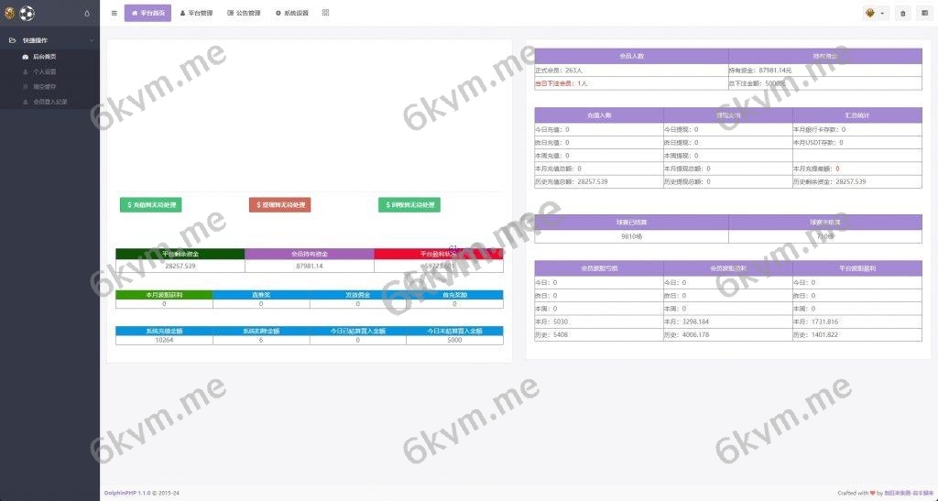Click the red 平台盈利状况 header
Viewport: 938px width, 501px height.
pos(439,254)
